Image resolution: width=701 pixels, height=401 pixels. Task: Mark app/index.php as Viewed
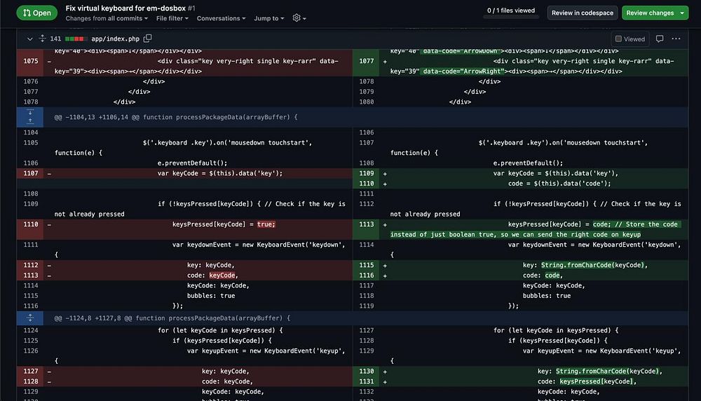pos(629,39)
